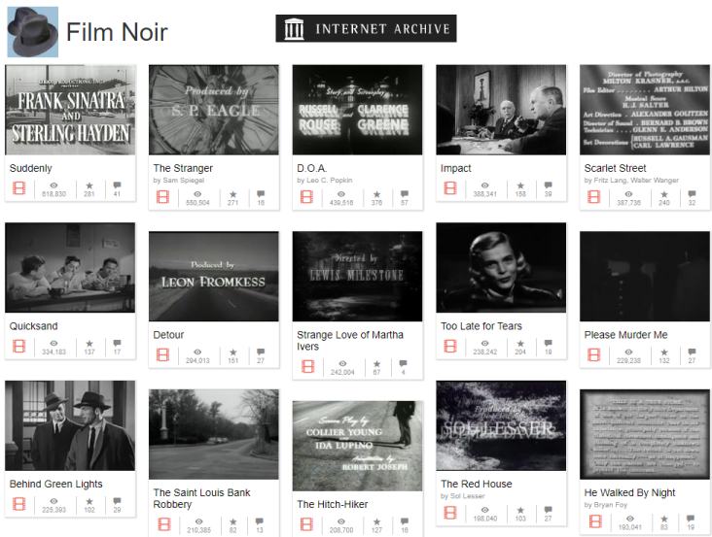
Task: Click the dark Please Murder Me thumbnail
Action: click(x=645, y=277)
